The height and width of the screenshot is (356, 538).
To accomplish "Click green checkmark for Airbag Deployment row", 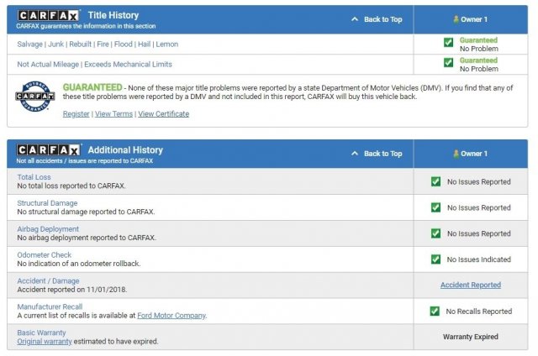I will click(x=435, y=233).
